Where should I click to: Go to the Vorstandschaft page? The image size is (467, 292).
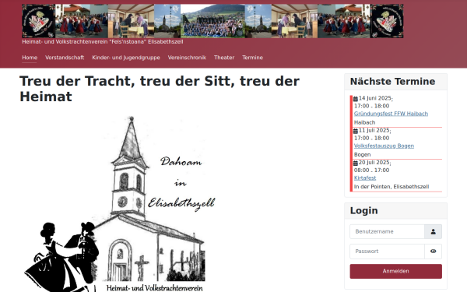65,58
